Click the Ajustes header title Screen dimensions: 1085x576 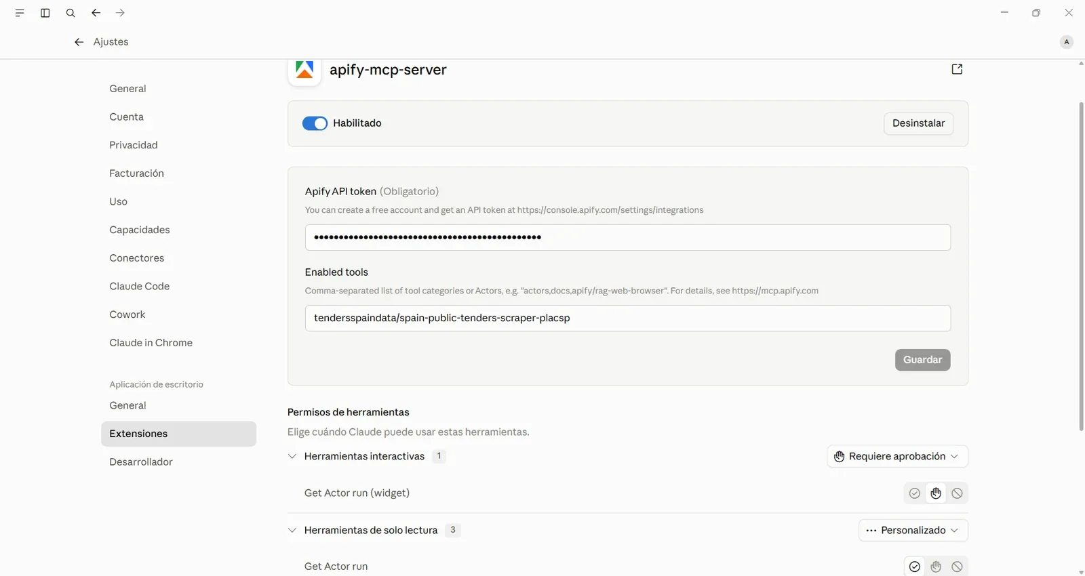click(x=111, y=42)
